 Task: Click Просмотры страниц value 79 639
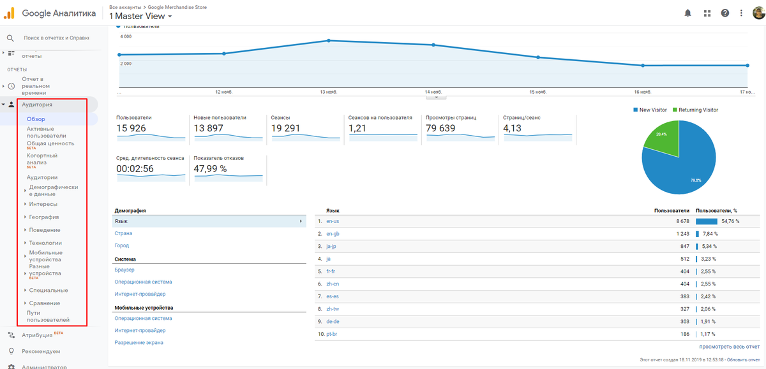coord(440,128)
